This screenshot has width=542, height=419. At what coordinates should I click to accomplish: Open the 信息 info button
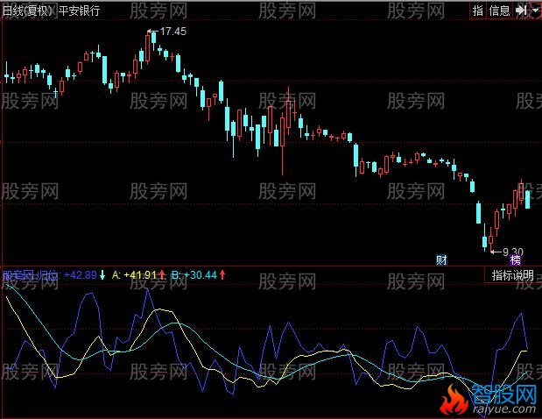[499, 11]
